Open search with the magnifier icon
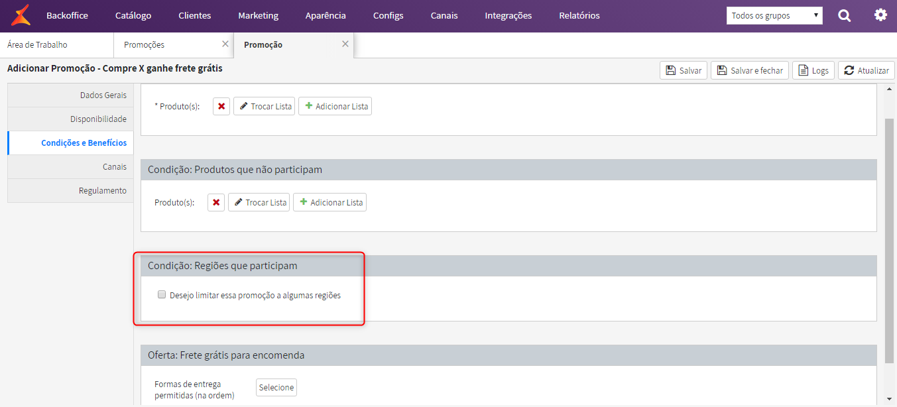This screenshot has width=897, height=407. (844, 15)
